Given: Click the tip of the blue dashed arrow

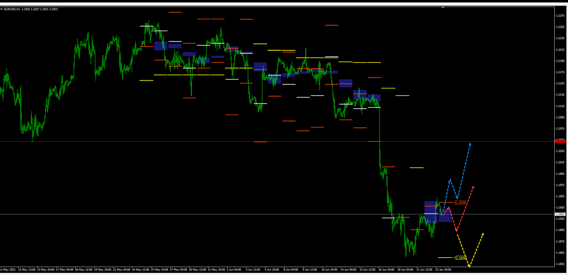Looking at the screenshot, I should (470, 143).
